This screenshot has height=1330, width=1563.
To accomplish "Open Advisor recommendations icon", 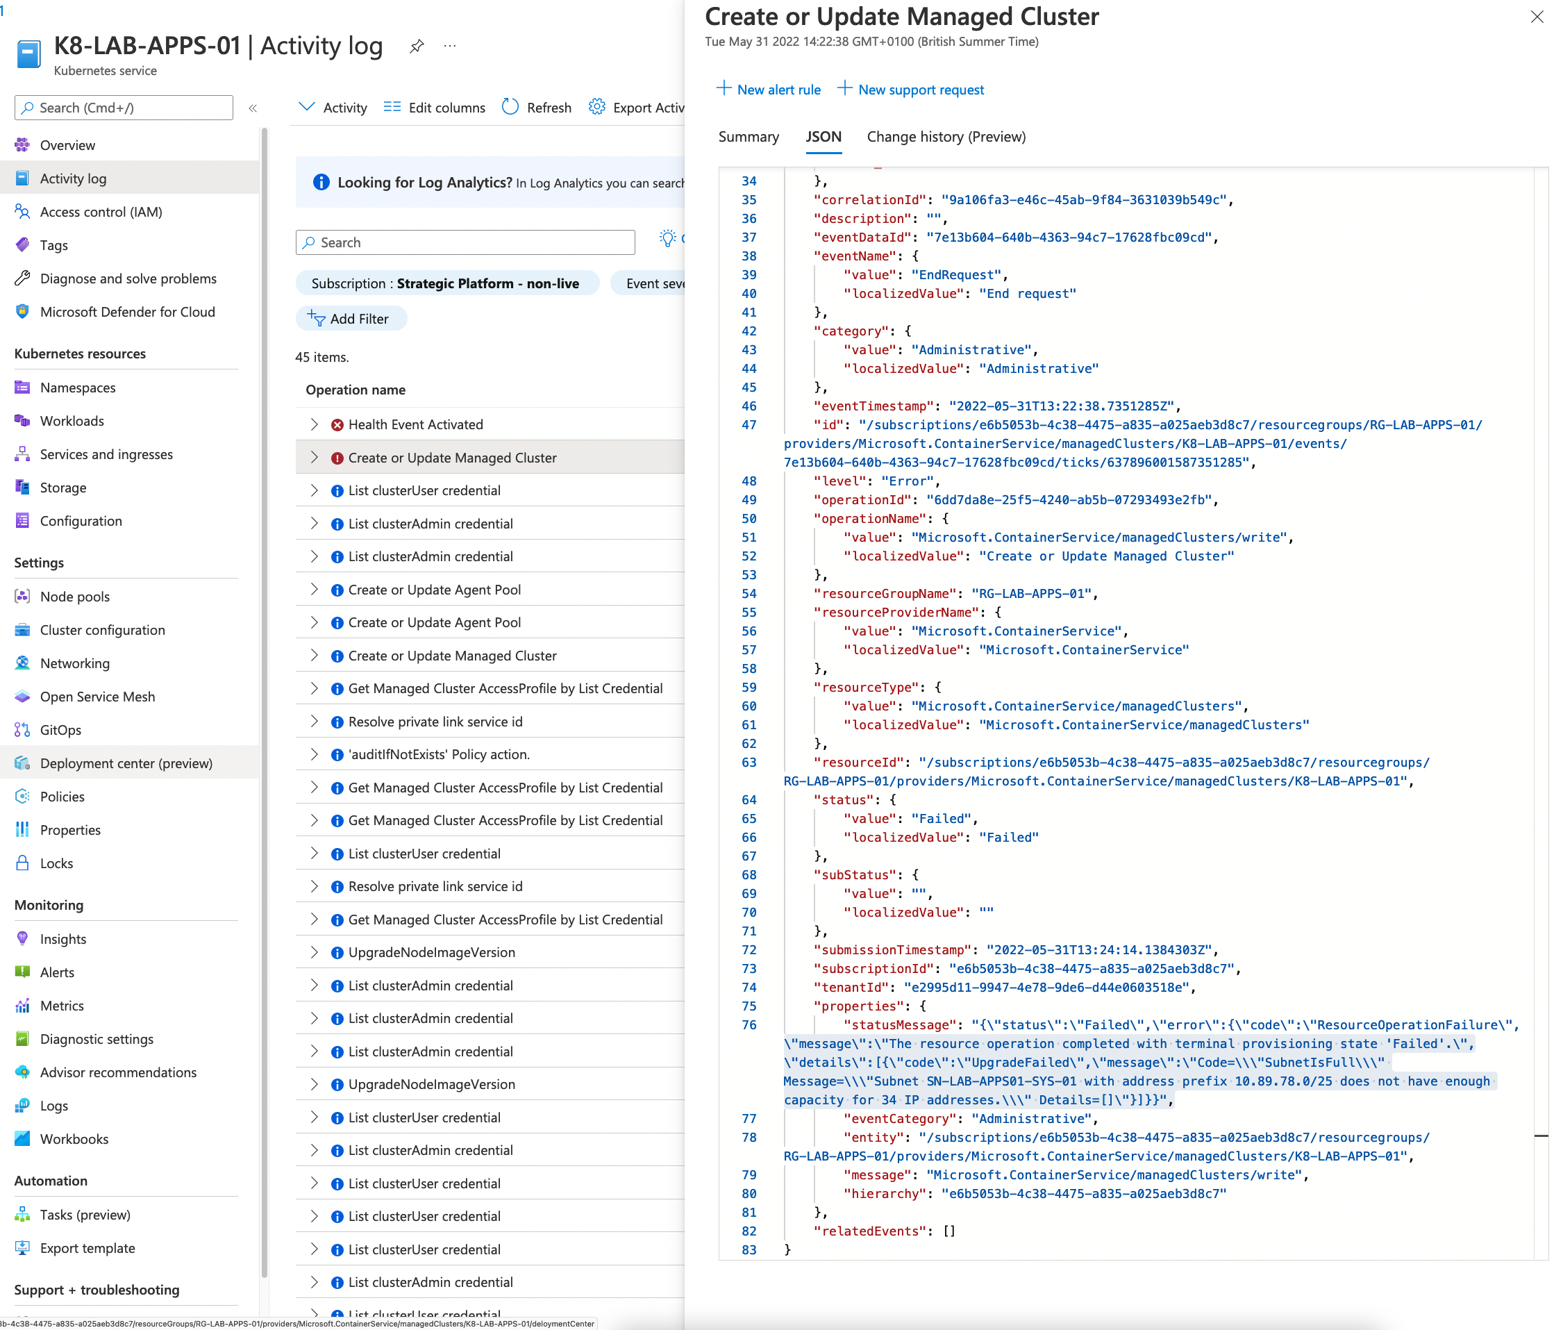I will 23,1072.
